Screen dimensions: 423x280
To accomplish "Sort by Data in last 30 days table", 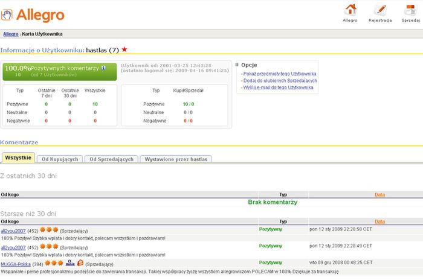I will pyautogui.click(x=379, y=194).
